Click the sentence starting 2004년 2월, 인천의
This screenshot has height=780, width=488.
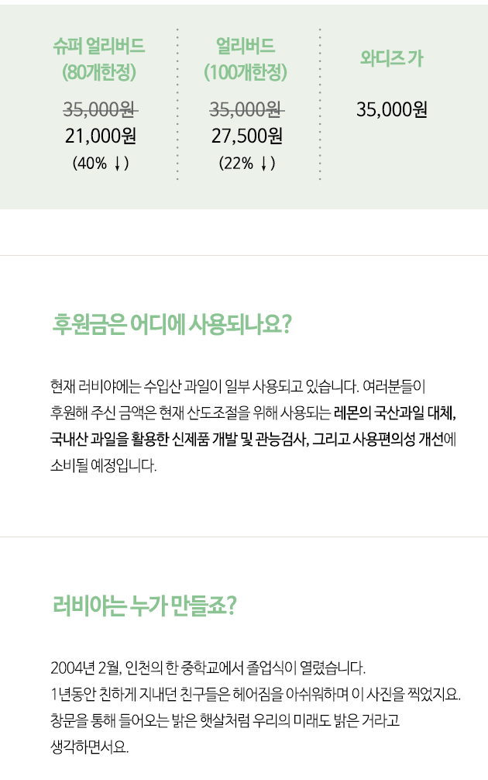tap(207, 666)
